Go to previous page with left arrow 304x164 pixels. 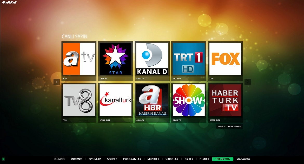click(x=57, y=82)
